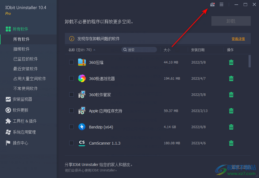The image size is (259, 178).
Task: Sort by the 安装日期 column header
Action: (198, 50)
